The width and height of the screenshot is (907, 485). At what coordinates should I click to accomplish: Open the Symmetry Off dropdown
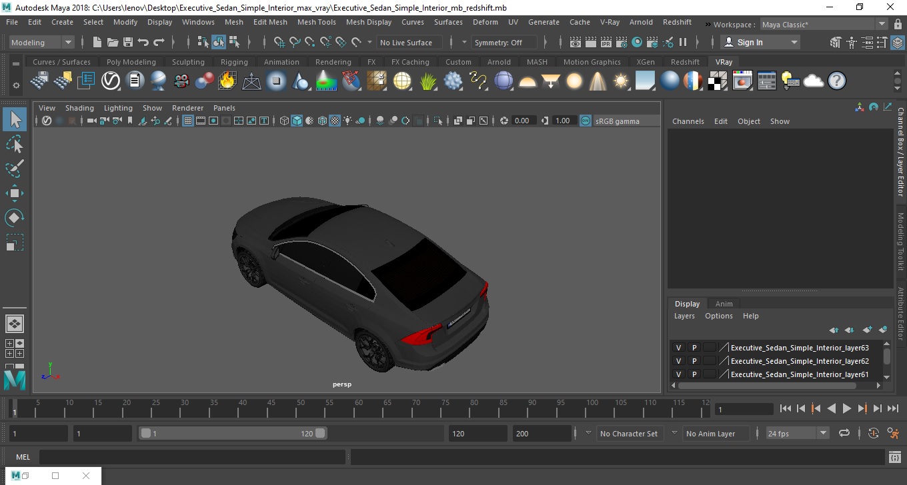(x=504, y=42)
